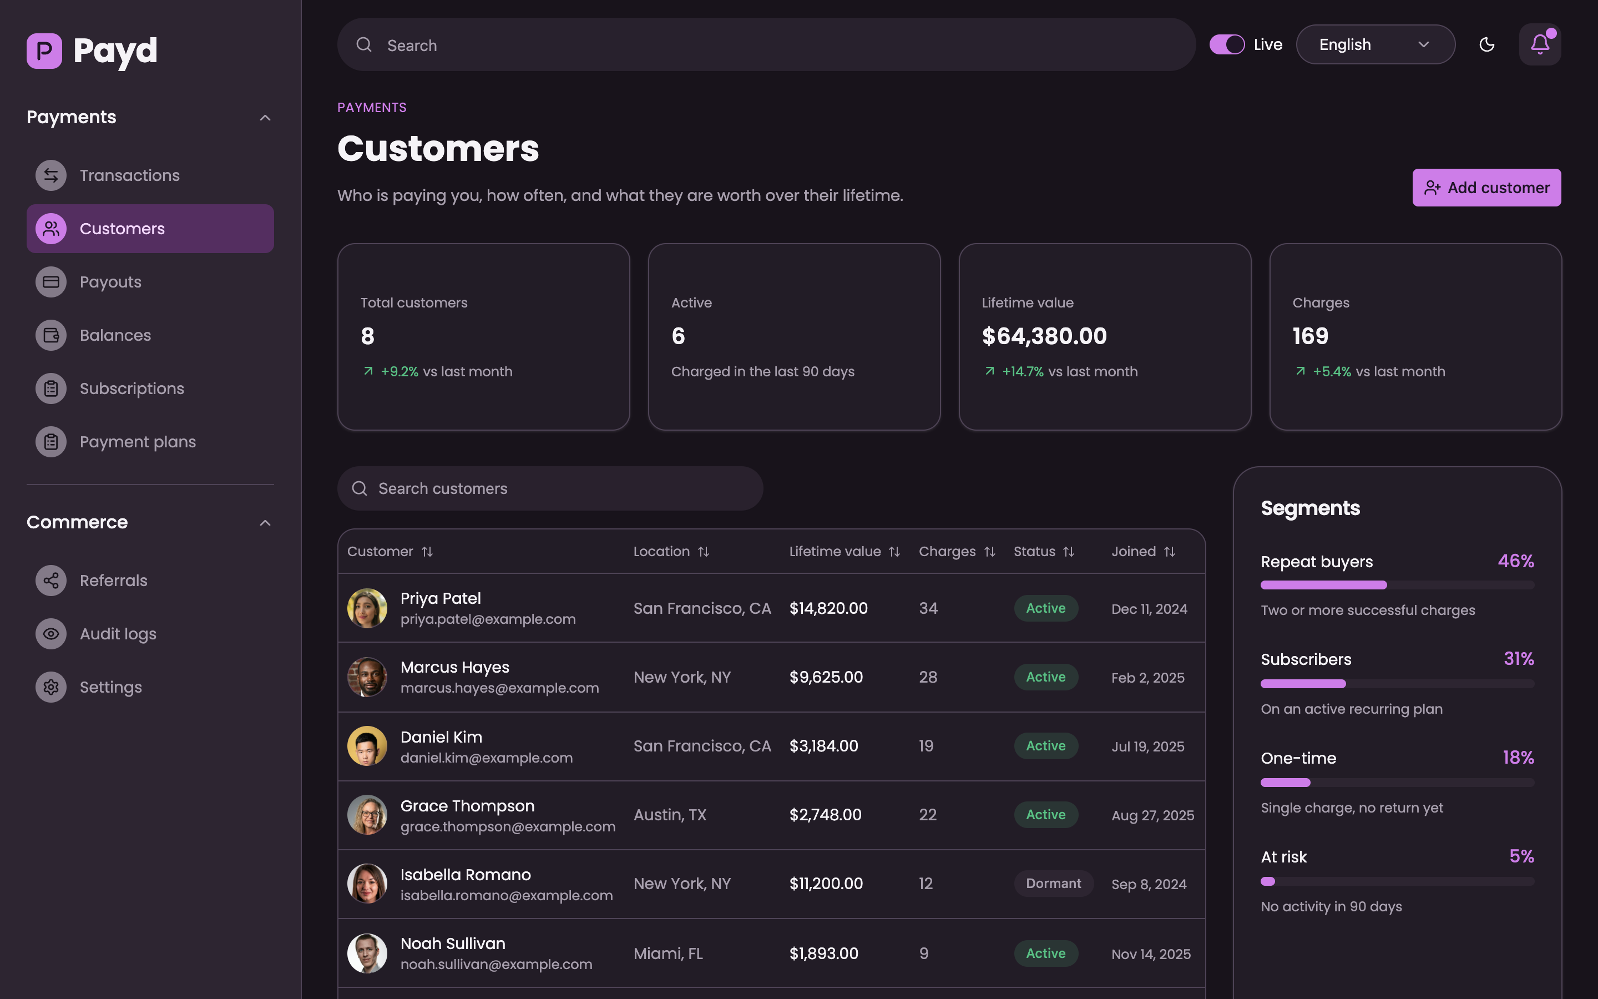
Task: Click the Noah Sullivan name
Action: point(453,944)
